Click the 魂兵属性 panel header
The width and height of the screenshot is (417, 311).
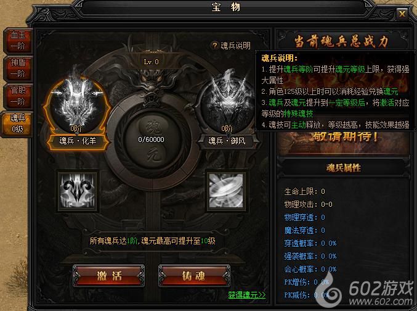(343, 168)
